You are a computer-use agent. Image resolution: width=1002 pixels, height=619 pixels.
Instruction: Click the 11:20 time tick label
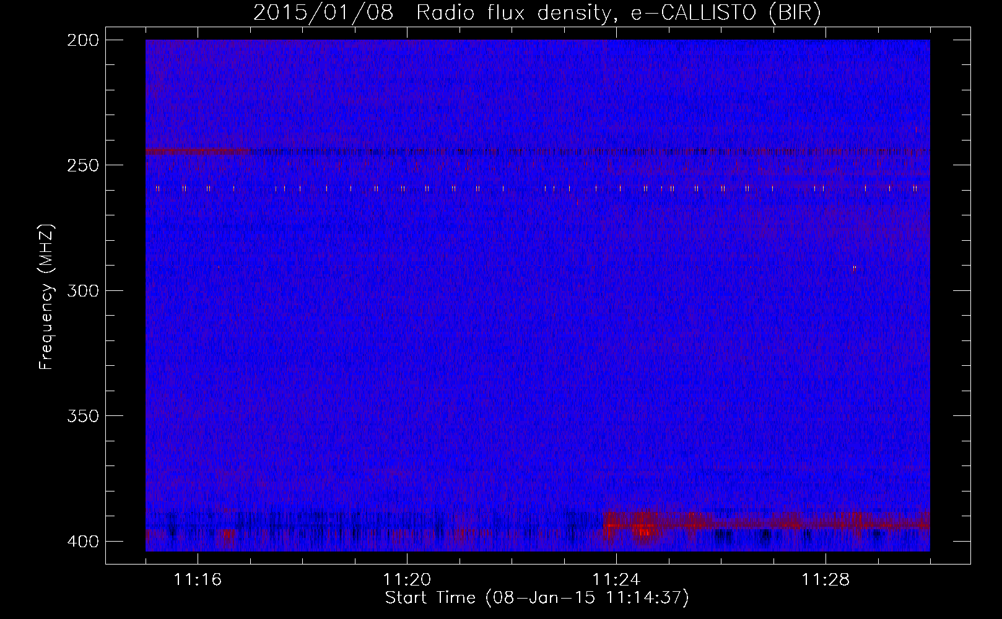[x=407, y=580]
